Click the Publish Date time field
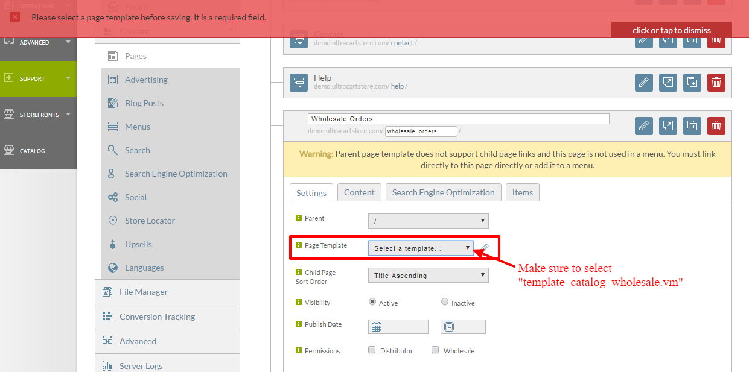Viewport: 749px width, 372px height. tap(463, 327)
